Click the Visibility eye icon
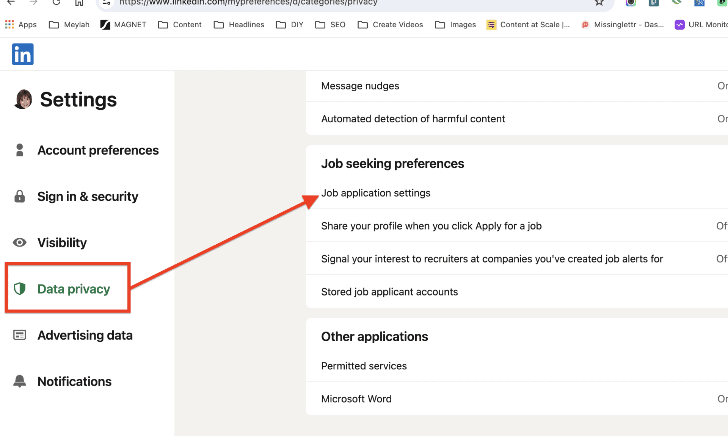The width and height of the screenshot is (728, 436). coord(19,242)
